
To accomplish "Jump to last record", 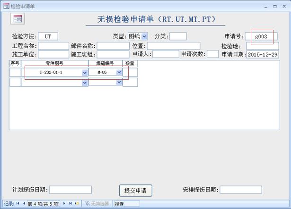I will click(x=71, y=204).
